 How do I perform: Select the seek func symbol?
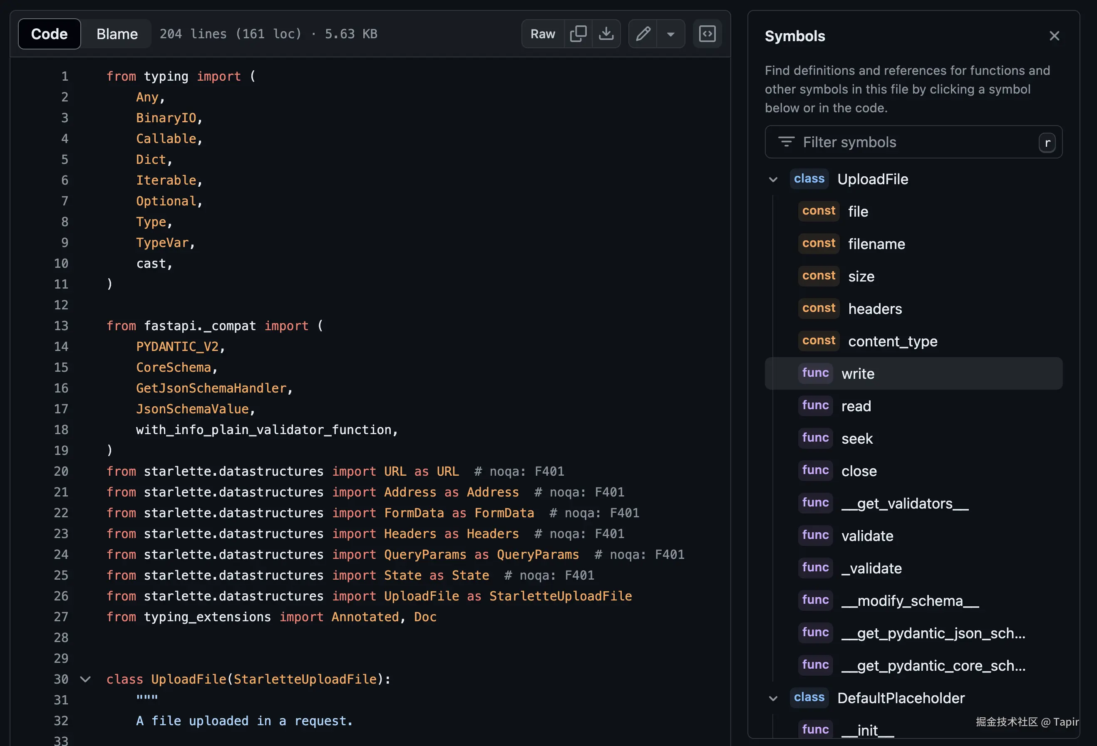(857, 439)
